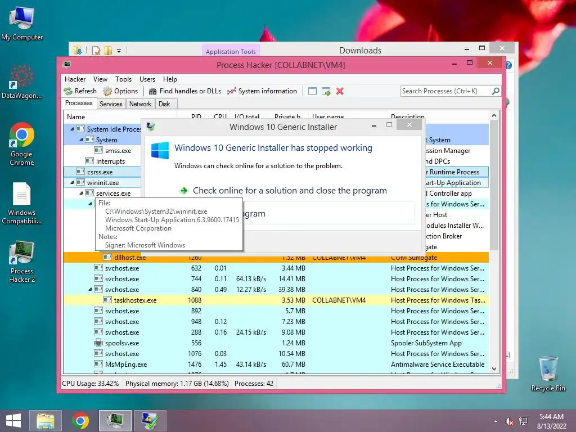Click svchost.exe PID 744 row
Viewport: 576px width, 432px height.
[276, 279]
